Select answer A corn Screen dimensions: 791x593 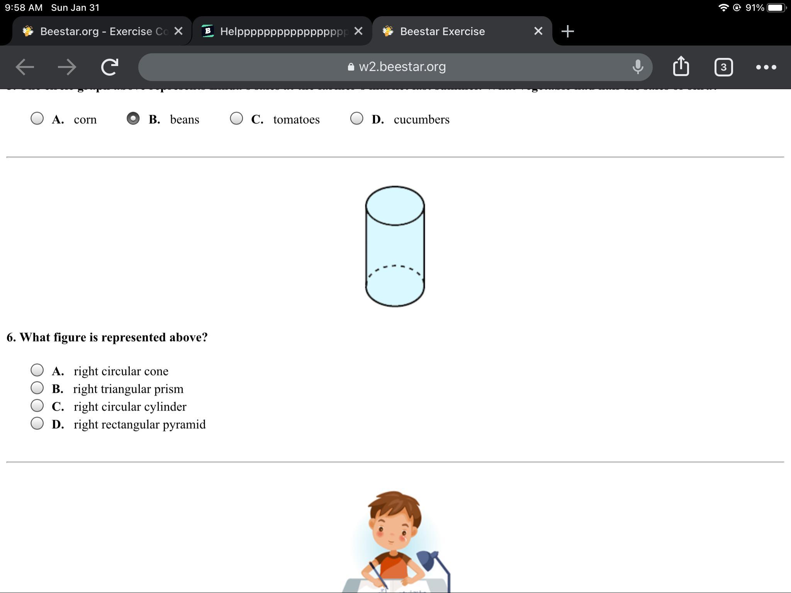pyautogui.click(x=37, y=119)
